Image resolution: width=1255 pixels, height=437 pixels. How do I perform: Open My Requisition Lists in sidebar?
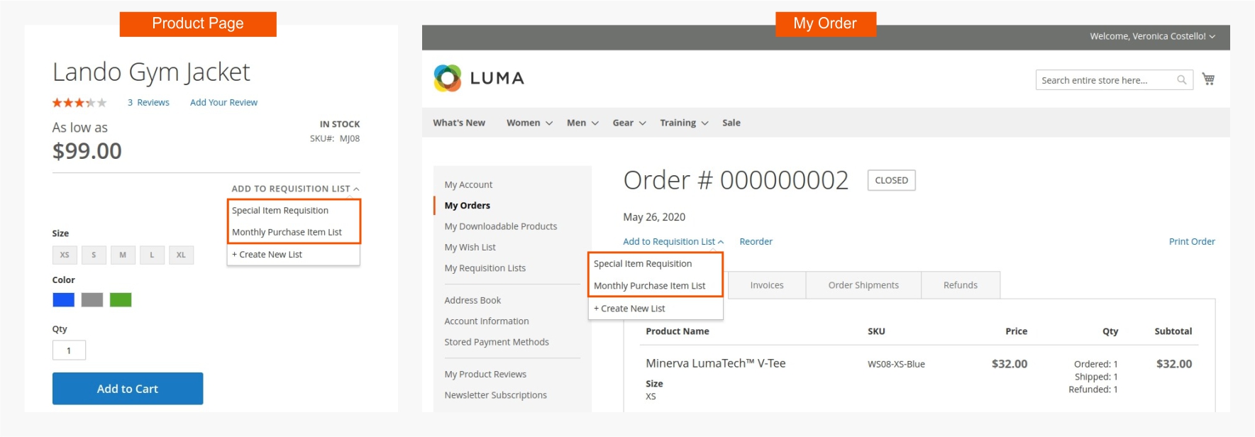click(x=485, y=268)
